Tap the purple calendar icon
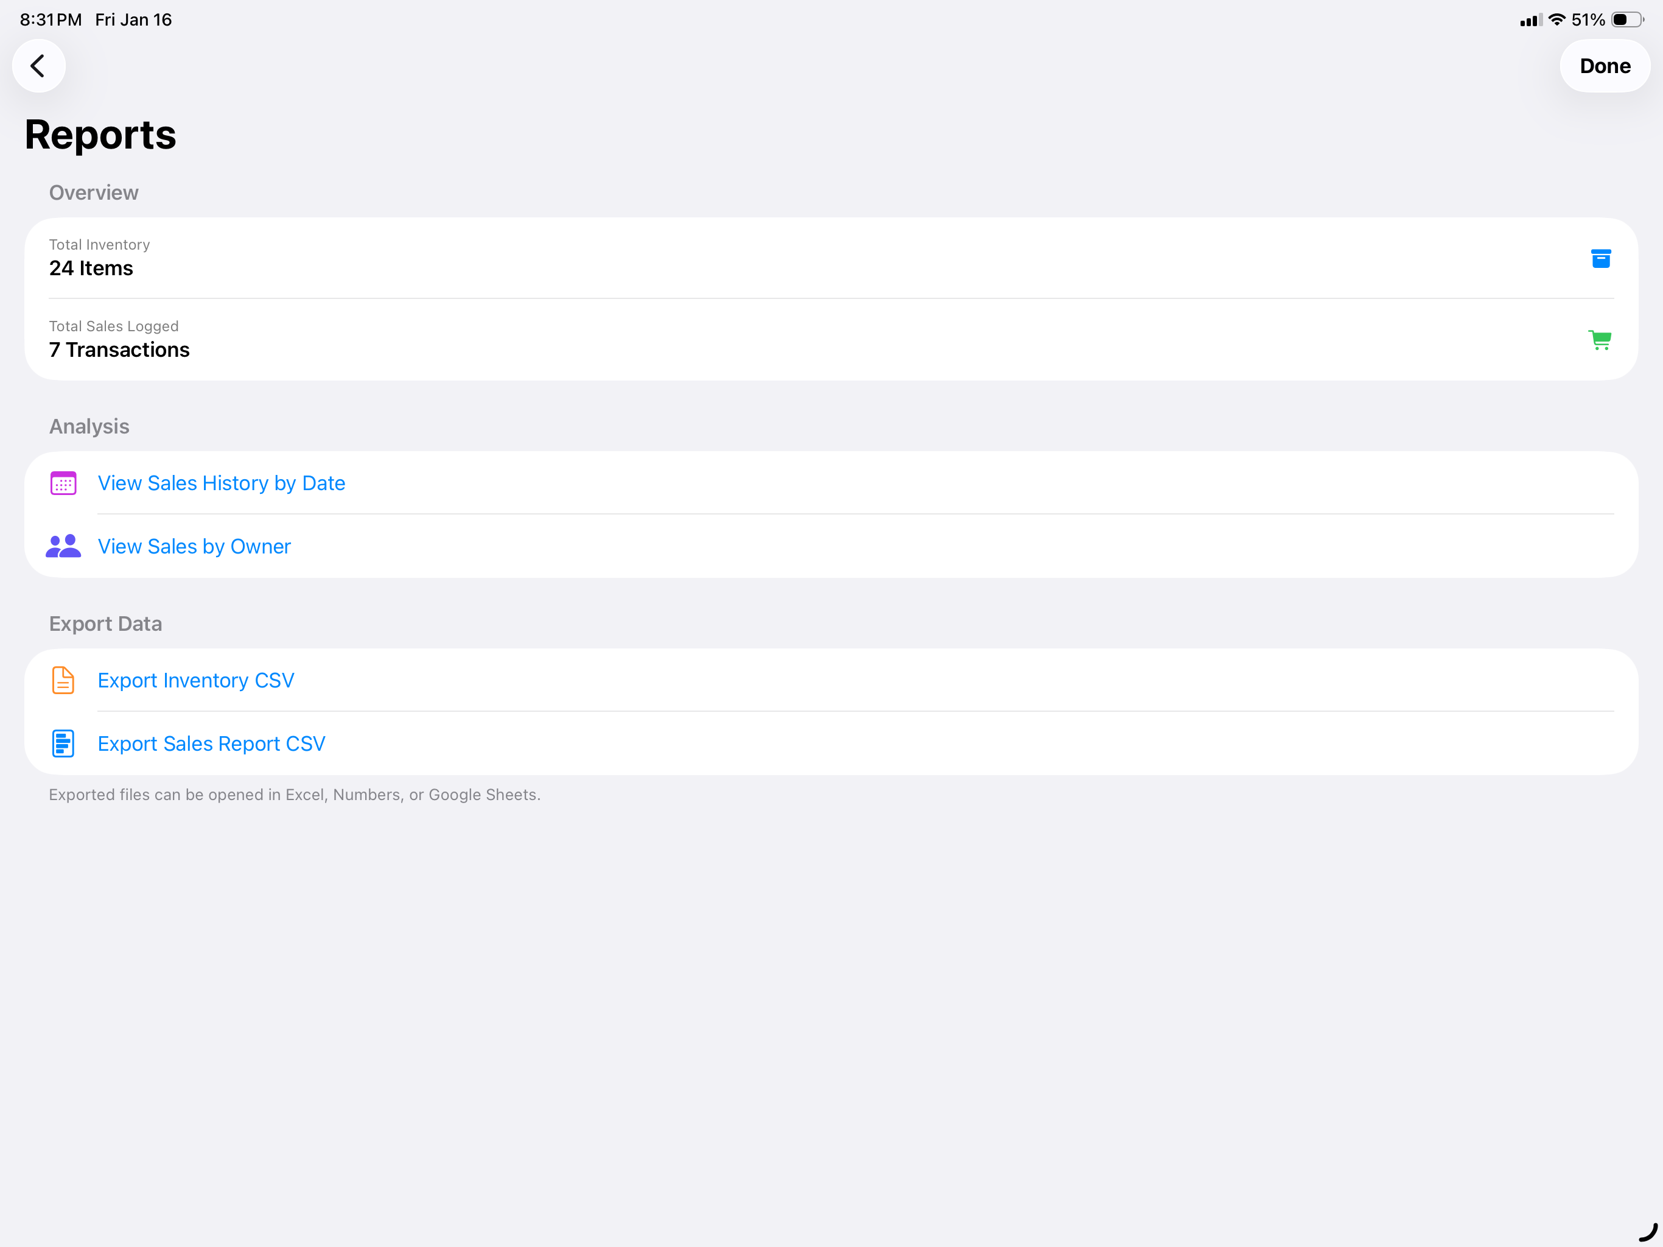Screen dimensions: 1663x1247 63,483
